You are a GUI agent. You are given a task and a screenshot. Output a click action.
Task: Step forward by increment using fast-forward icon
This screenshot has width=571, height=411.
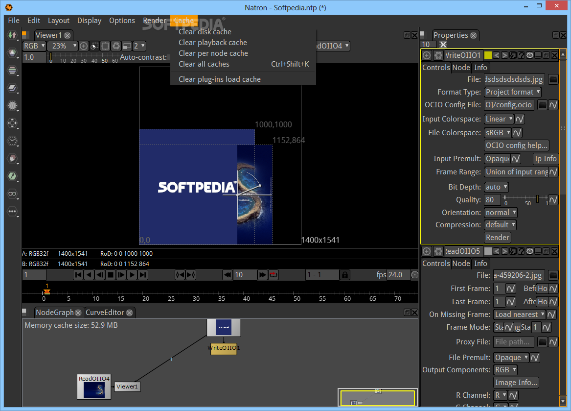click(x=262, y=275)
